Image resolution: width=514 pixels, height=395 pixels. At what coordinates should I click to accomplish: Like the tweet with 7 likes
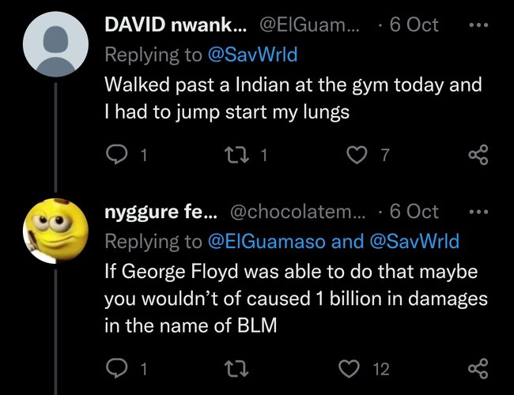pyautogui.click(x=357, y=155)
